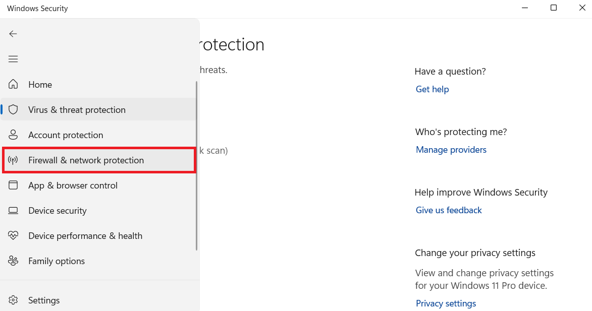
Task: Click the 'Have a question?' heading
Action: [450, 71]
